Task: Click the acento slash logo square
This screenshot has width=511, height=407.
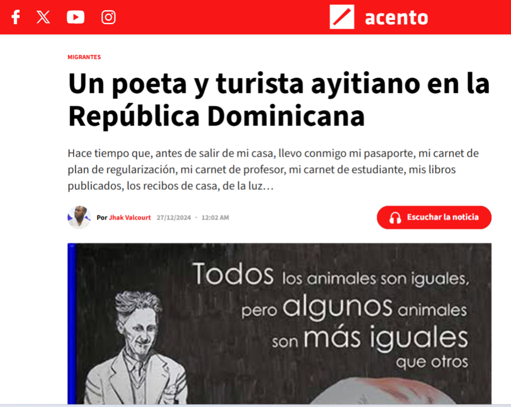Action: coord(342,17)
